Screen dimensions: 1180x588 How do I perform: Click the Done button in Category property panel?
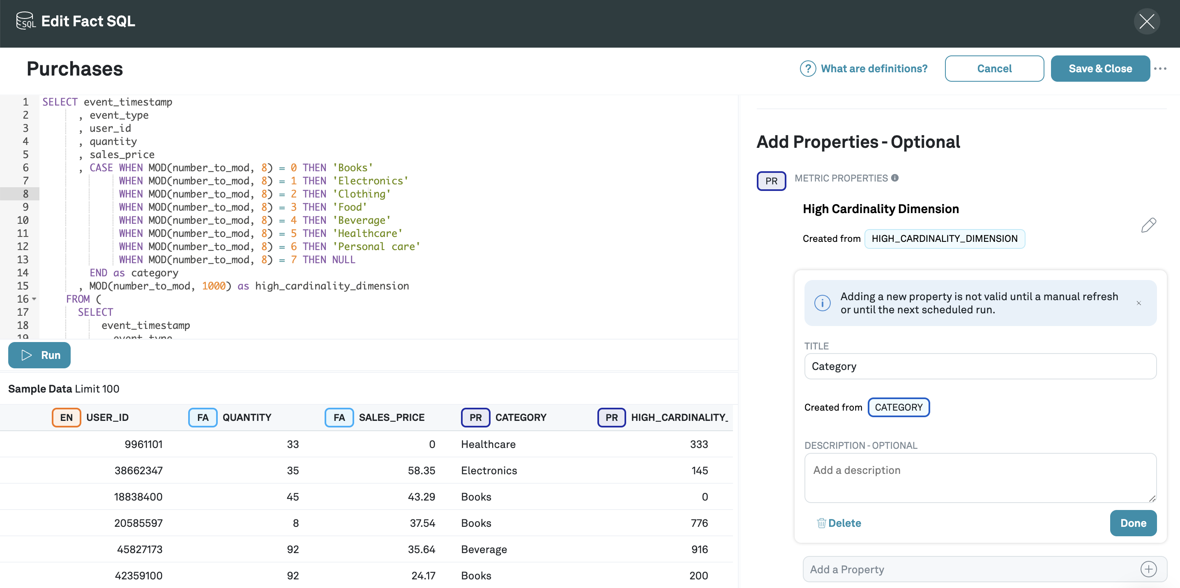coord(1133,523)
